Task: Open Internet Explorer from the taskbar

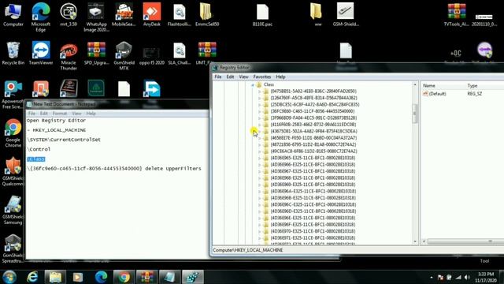Action: 32,277
